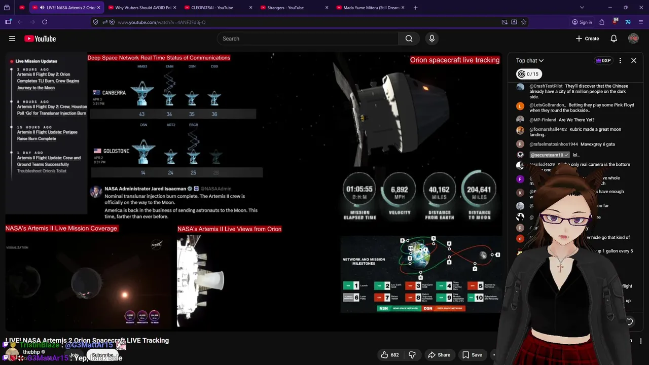Open @MP-Finland chat username
Screen dimensions: 649x365
pyautogui.click(x=543, y=120)
